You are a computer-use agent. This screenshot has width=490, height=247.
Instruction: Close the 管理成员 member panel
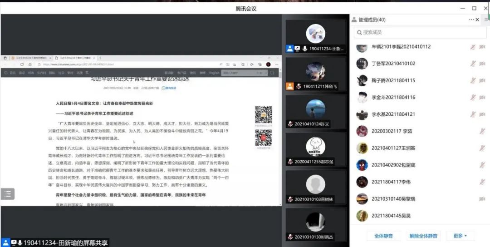pyautogui.click(x=477, y=20)
